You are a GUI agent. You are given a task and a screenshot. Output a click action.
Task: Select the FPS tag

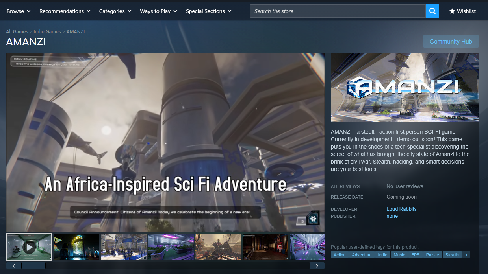pos(415,255)
